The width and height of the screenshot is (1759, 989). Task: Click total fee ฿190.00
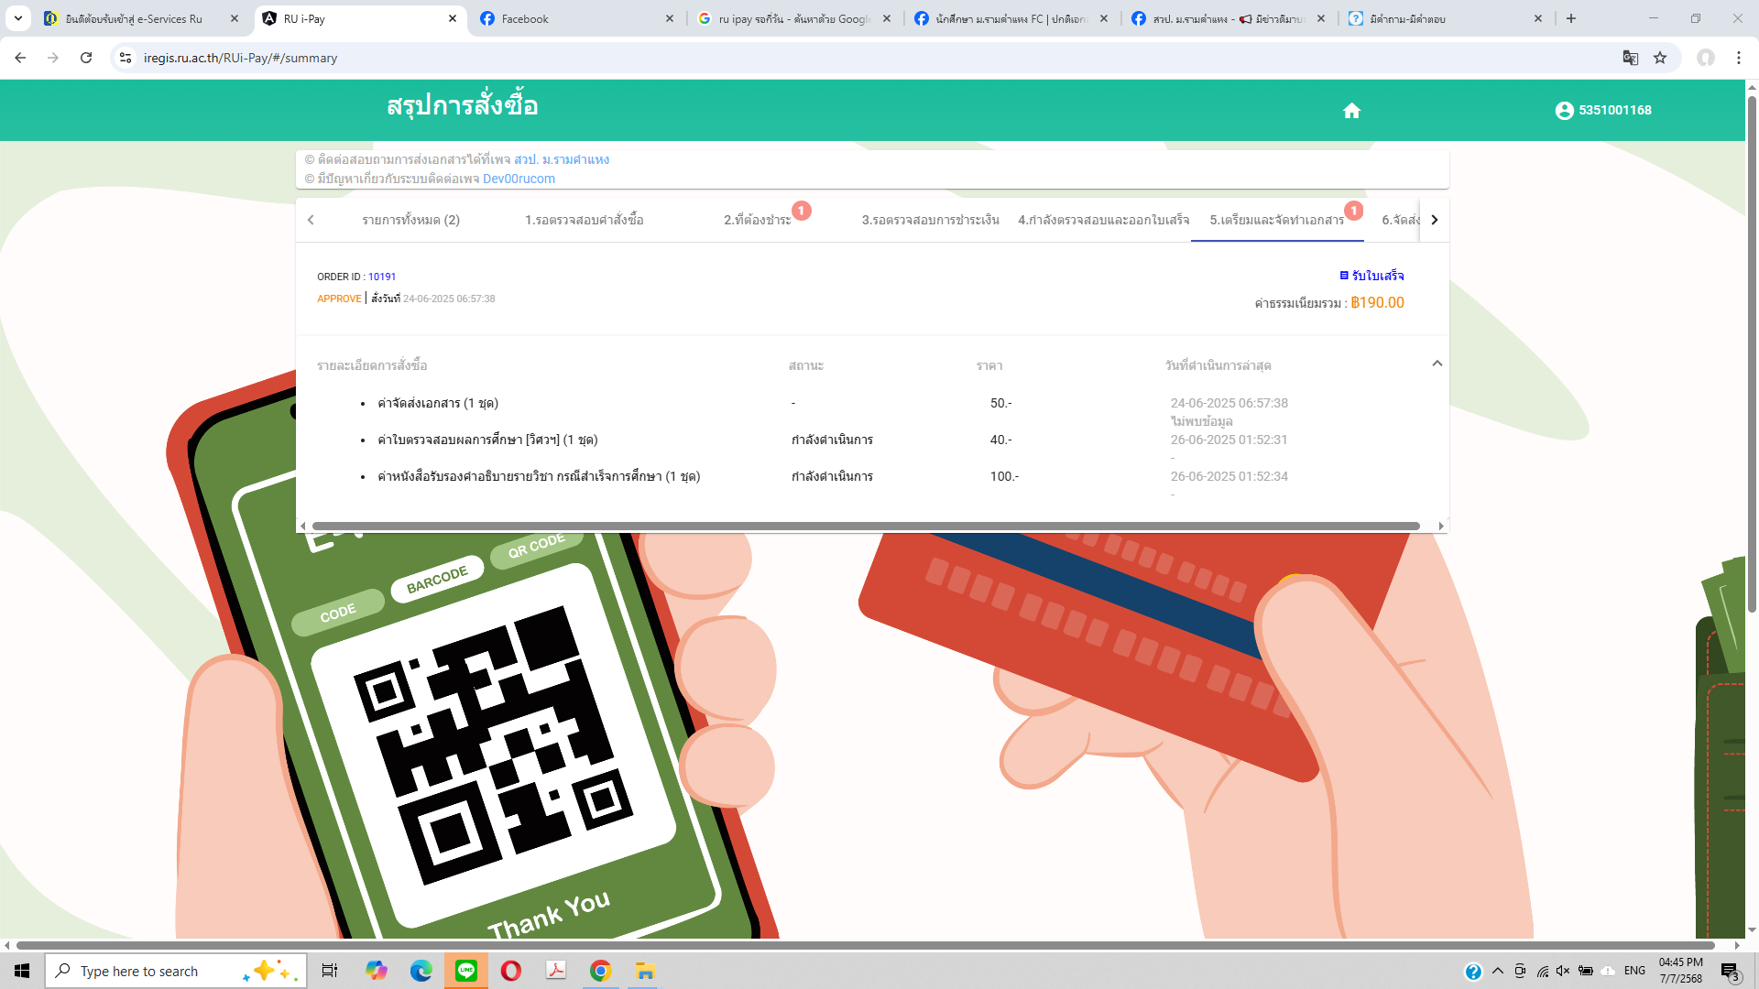(x=1377, y=303)
